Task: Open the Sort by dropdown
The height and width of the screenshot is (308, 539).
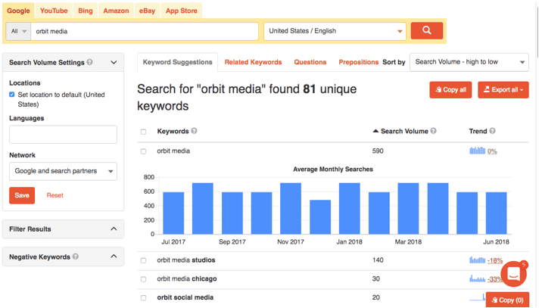Action: (x=469, y=62)
